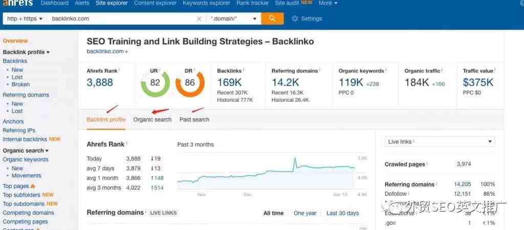Viewport: 524px width, 230px height.
Task: Open Top subfolders in the sidebar
Action: [x=21, y=195]
